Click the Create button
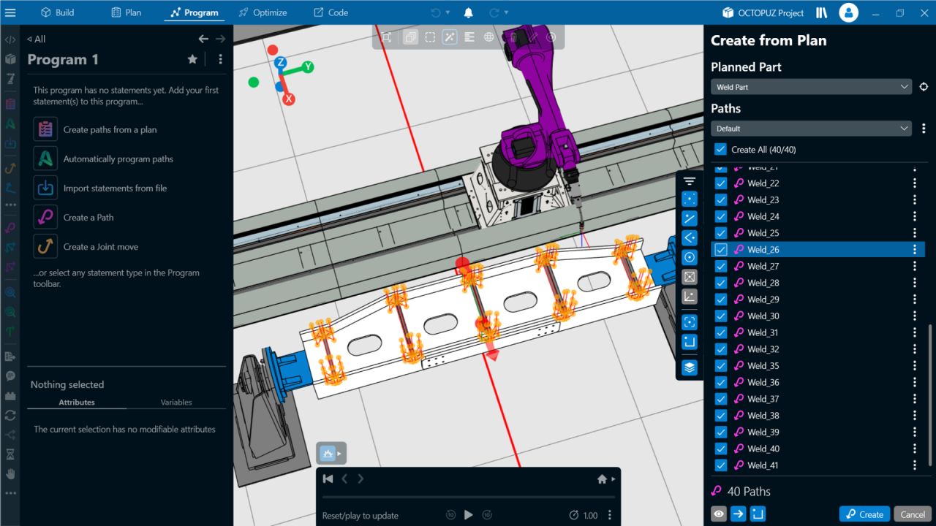 [x=864, y=514]
